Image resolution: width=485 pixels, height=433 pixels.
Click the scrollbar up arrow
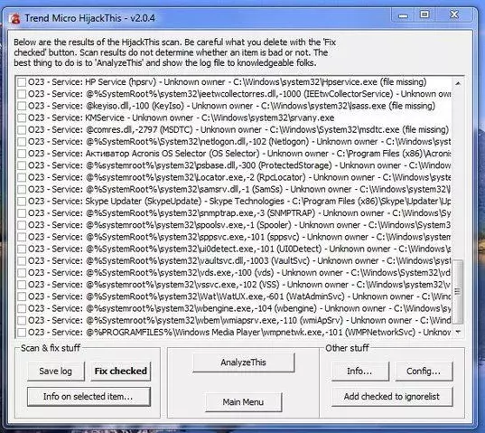(458, 83)
